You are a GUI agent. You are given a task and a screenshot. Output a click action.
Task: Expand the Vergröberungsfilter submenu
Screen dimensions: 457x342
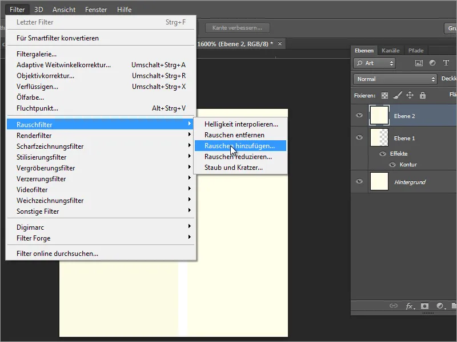pos(101,168)
